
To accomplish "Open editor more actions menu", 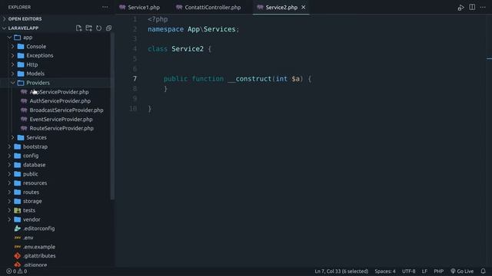I will click(x=483, y=7).
